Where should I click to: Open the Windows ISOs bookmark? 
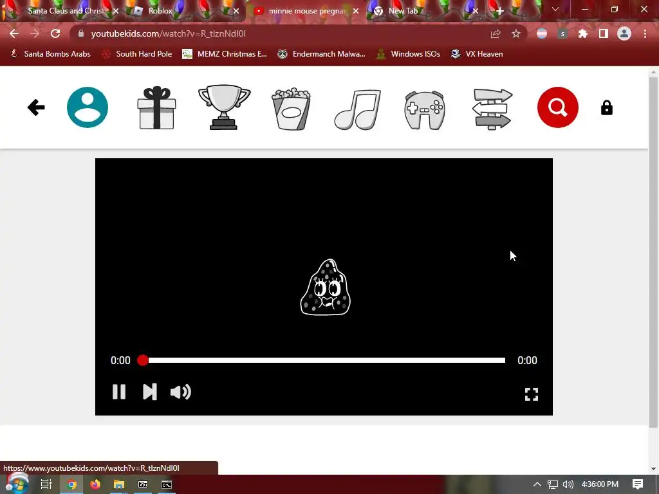[408, 54]
